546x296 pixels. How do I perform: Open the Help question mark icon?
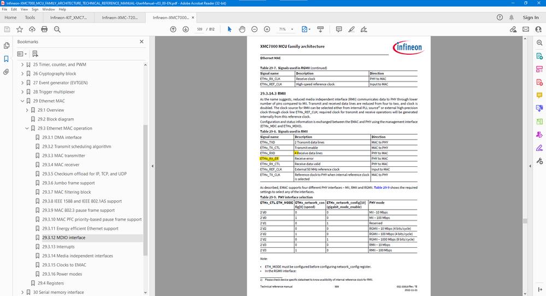500,18
